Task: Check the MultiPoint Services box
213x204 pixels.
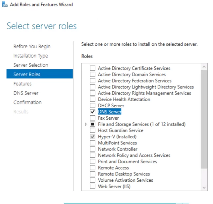Action: point(92,143)
